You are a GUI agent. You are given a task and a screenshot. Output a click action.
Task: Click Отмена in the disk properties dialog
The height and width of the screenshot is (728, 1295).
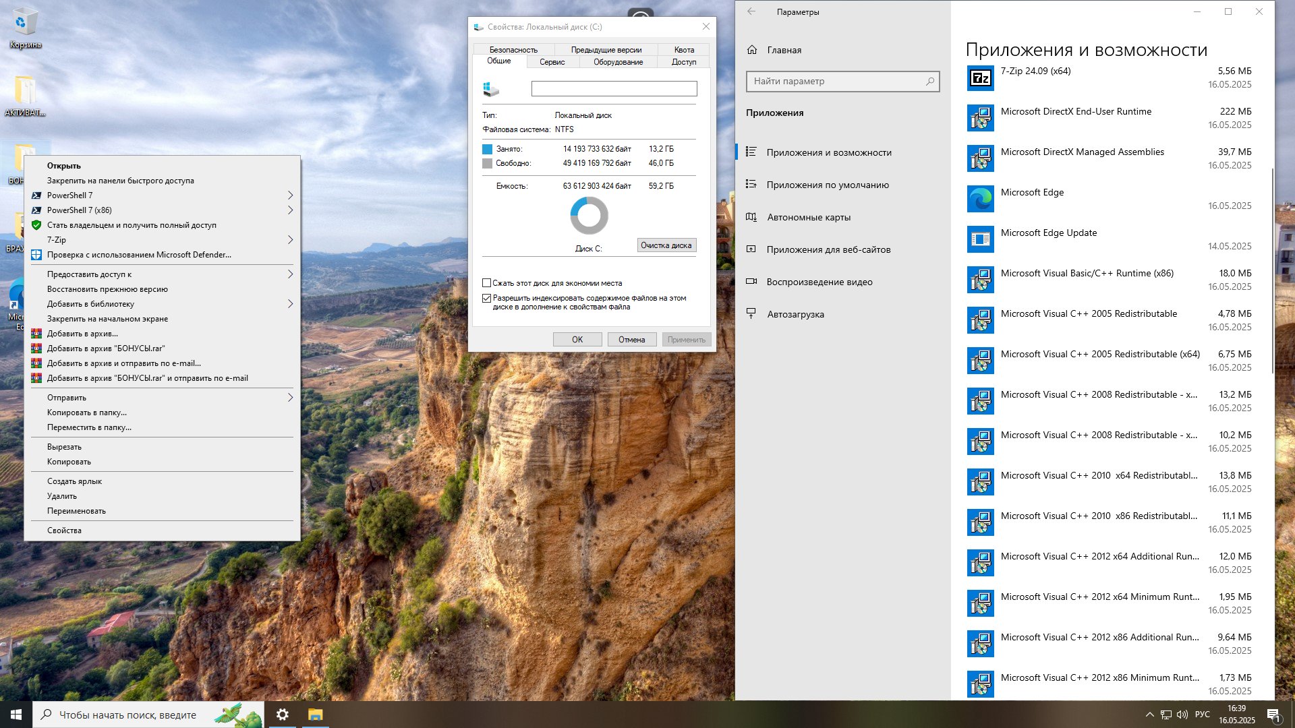coord(632,340)
